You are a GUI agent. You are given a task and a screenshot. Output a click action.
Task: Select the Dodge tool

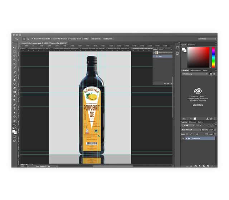pos(14,100)
